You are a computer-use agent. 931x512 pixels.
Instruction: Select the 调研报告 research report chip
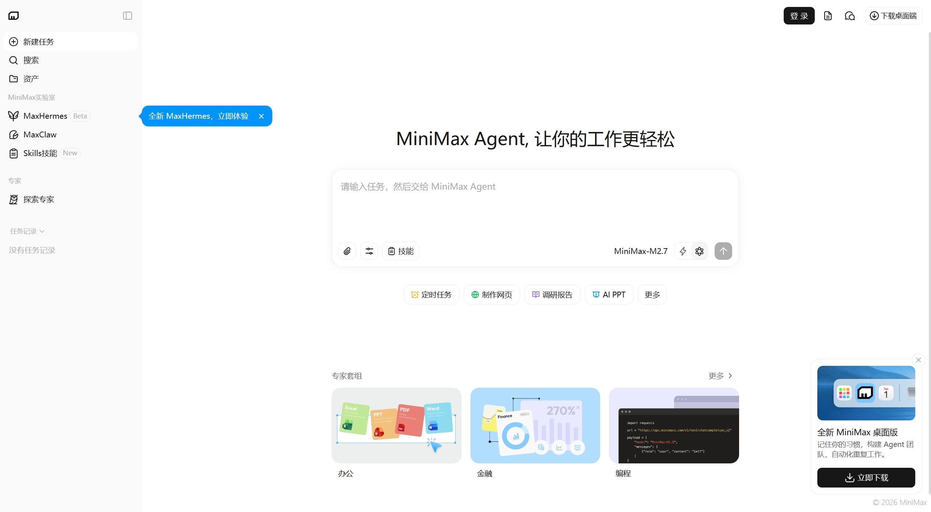[x=552, y=295]
